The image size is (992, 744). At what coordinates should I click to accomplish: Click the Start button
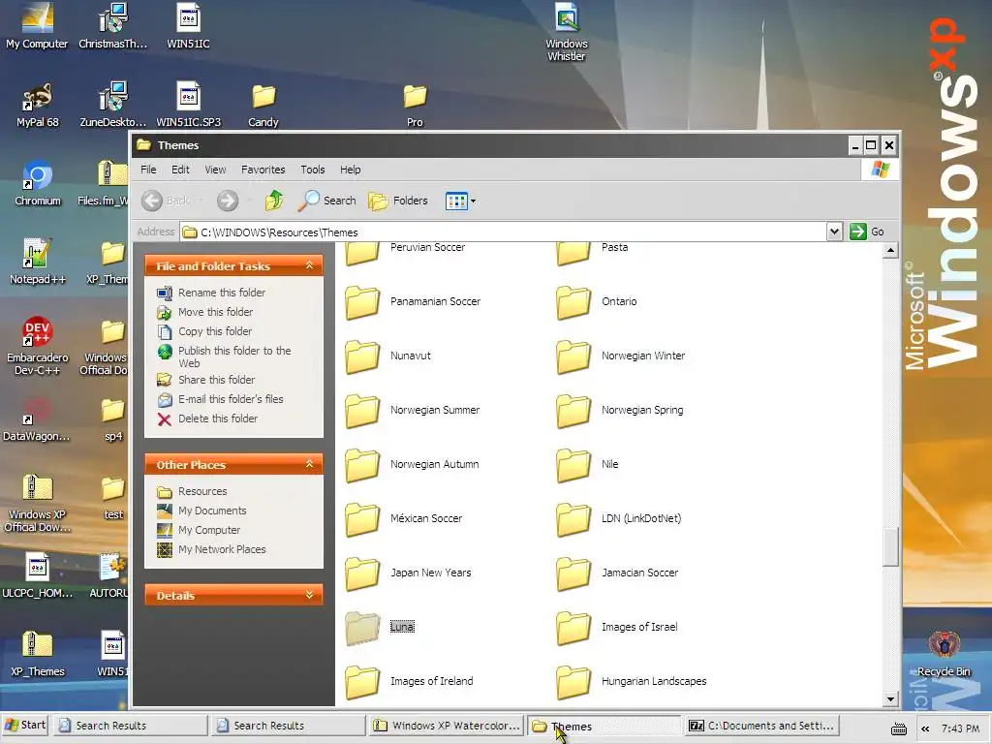click(x=25, y=725)
